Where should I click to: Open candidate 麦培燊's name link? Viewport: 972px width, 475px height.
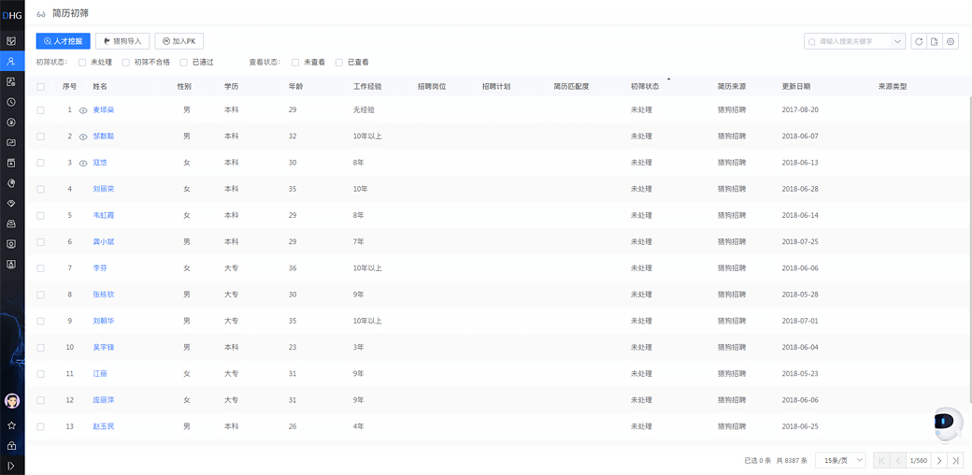pyautogui.click(x=103, y=110)
